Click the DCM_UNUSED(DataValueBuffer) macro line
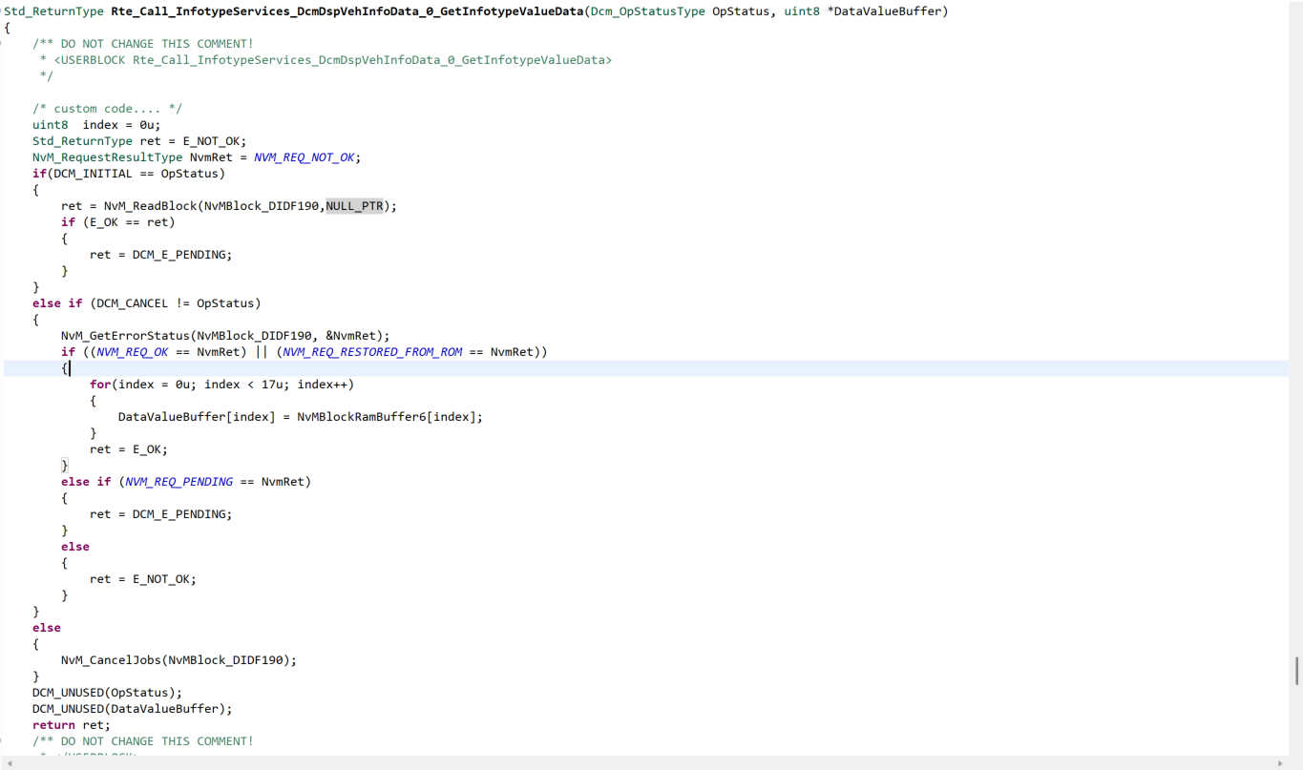This screenshot has width=1303, height=770. coord(132,709)
